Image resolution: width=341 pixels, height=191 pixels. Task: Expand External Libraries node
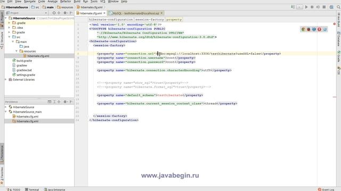click(6, 80)
